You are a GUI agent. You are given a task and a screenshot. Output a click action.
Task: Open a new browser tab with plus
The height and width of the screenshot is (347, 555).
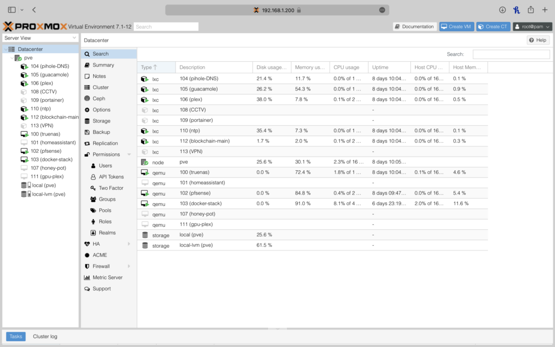pyautogui.click(x=545, y=10)
